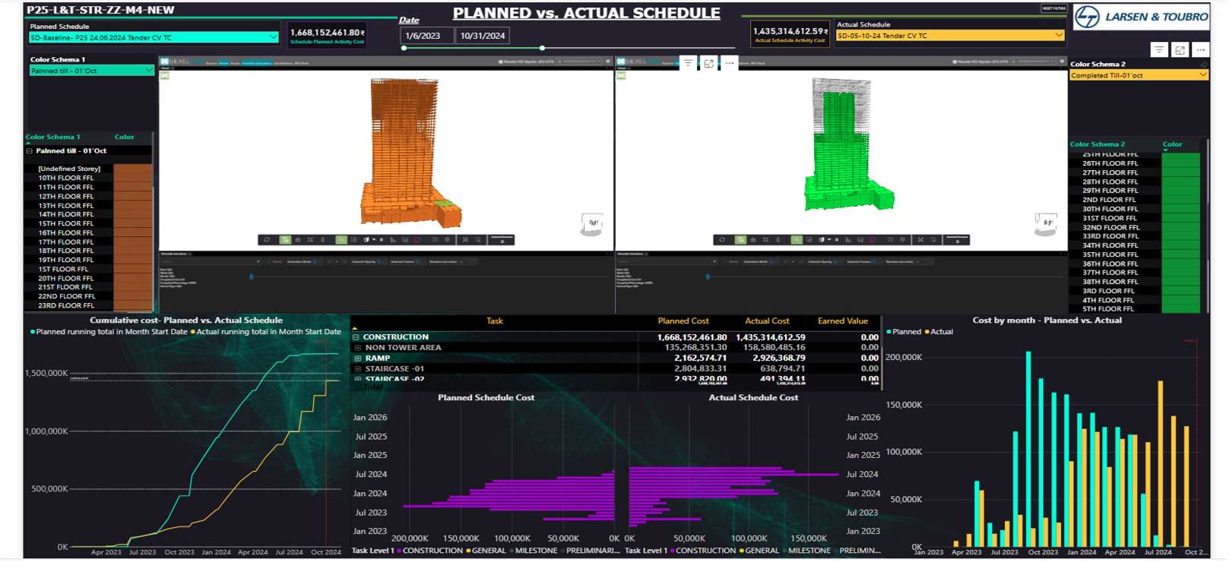Image resolution: width=1232 pixels, height=562 pixels.
Task: Click filter icon above Color Schema 2
Action: point(1158,50)
